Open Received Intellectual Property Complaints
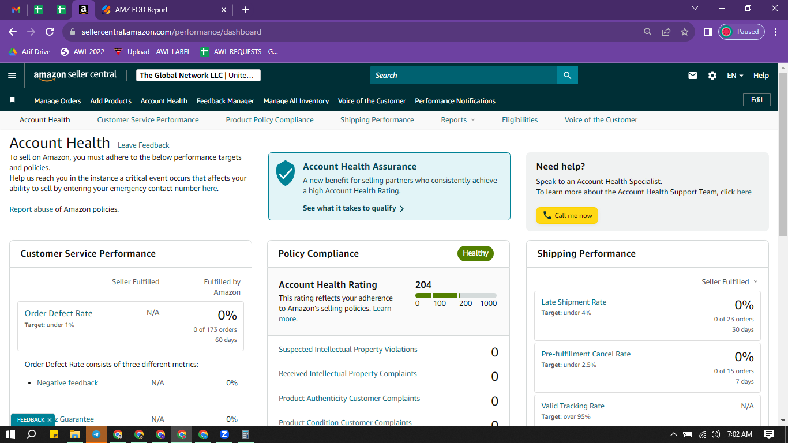The width and height of the screenshot is (788, 443). (x=347, y=374)
